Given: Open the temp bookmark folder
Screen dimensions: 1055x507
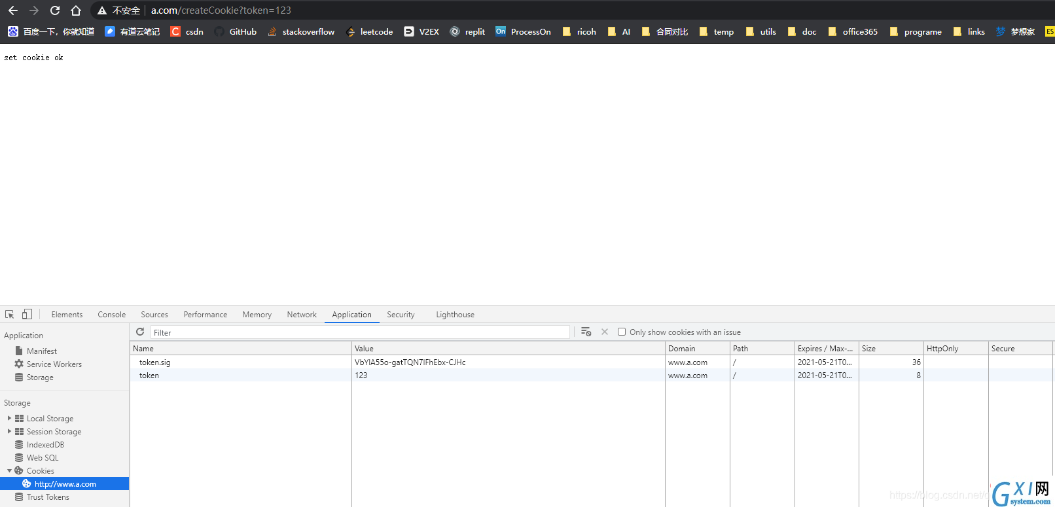Looking at the screenshot, I should [x=717, y=31].
